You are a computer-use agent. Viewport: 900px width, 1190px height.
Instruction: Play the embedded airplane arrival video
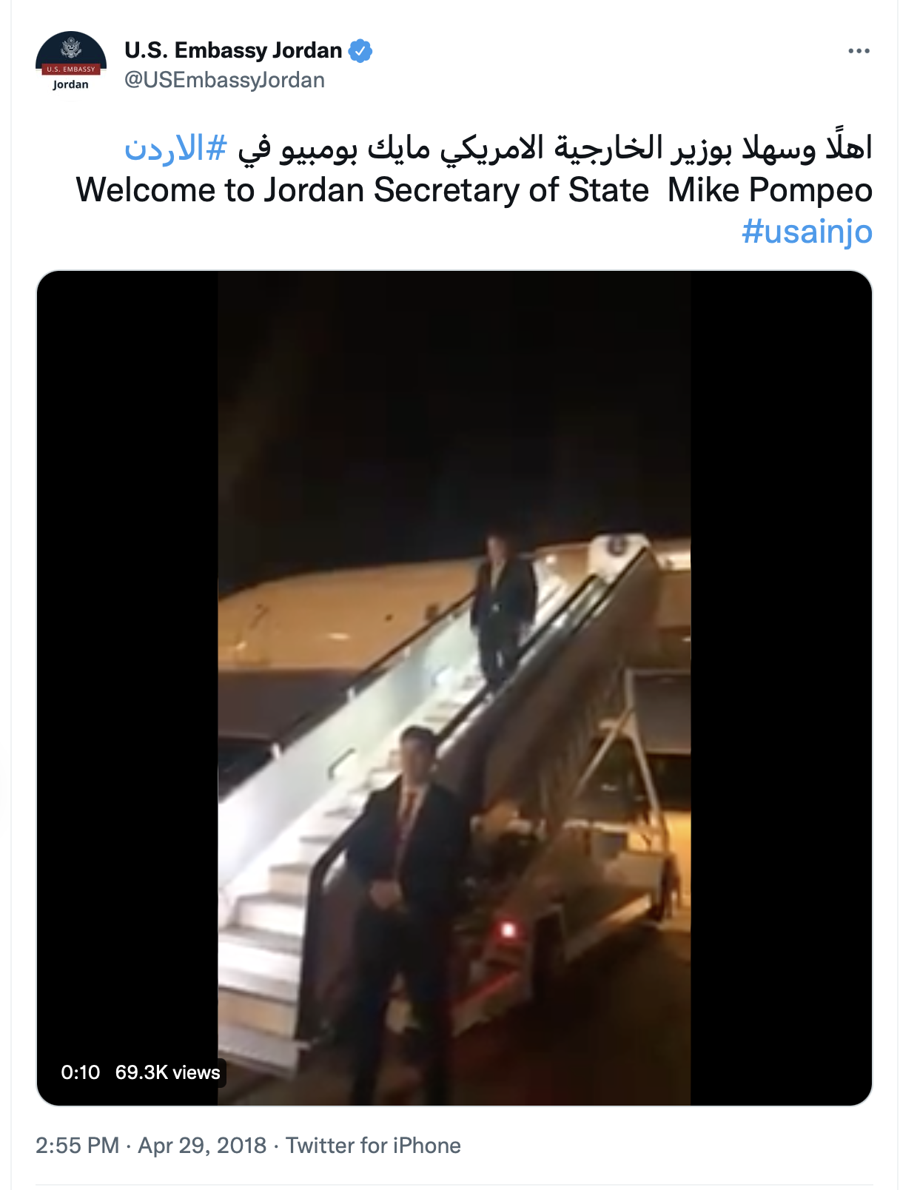tap(454, 688)
